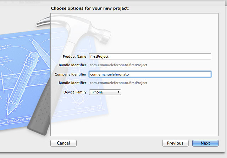227x158 pixels.
Task: Cancel the new project dialog
Action: (x=63, y=143)
